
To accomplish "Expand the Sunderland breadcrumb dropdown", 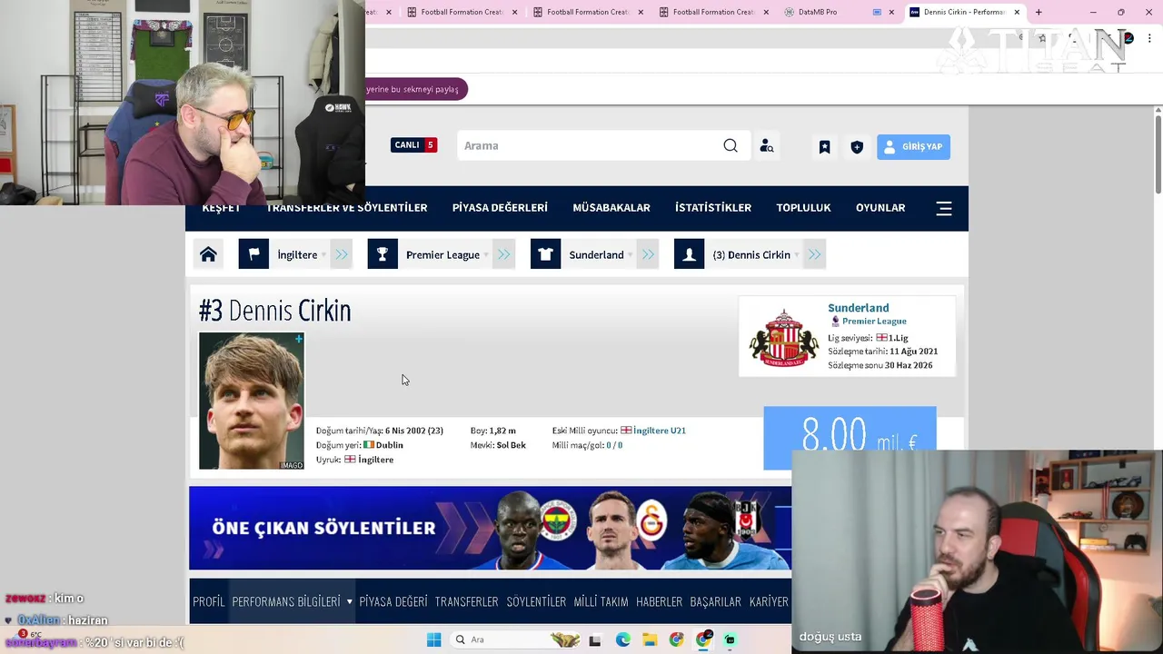I will point(630,255).
